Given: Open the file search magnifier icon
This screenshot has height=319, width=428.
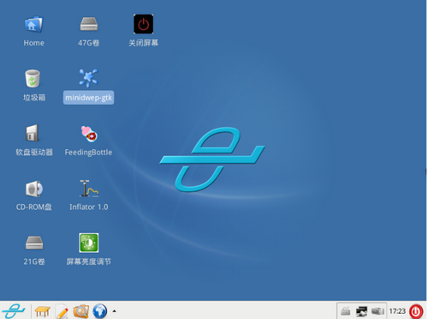Looking at the screenshot, I should click(80, 311).
